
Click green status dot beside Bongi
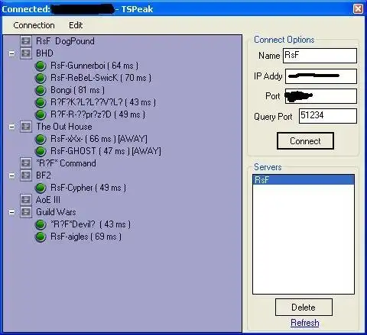coord(41,90)
